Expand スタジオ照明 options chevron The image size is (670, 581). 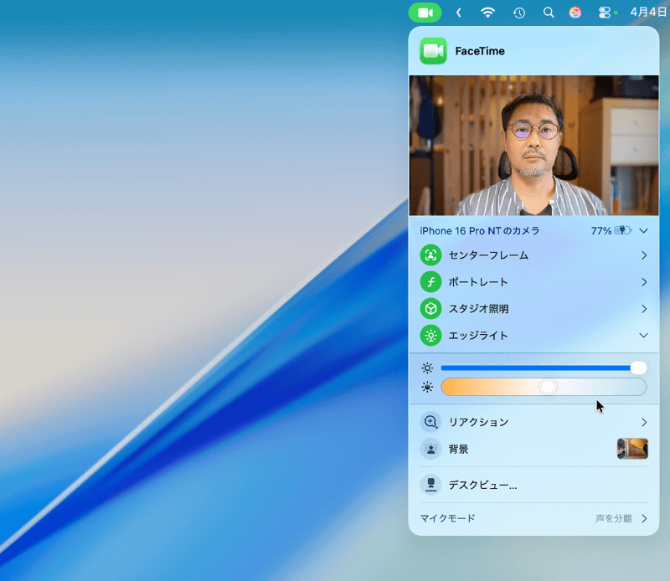coord(644,308)
